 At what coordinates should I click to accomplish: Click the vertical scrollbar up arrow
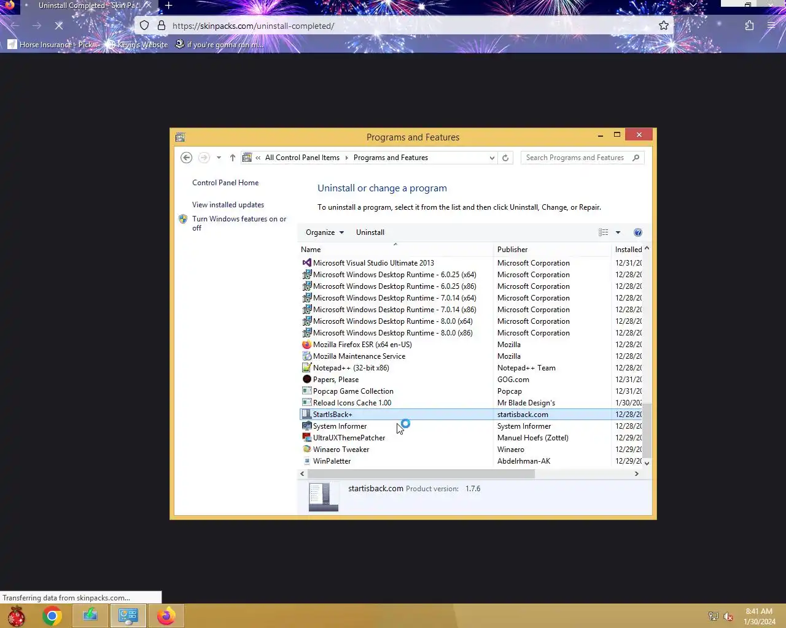click(647, 248)
